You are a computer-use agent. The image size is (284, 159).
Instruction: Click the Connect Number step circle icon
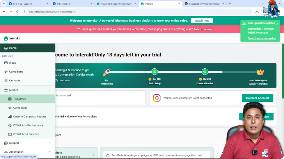coord(205,72)
